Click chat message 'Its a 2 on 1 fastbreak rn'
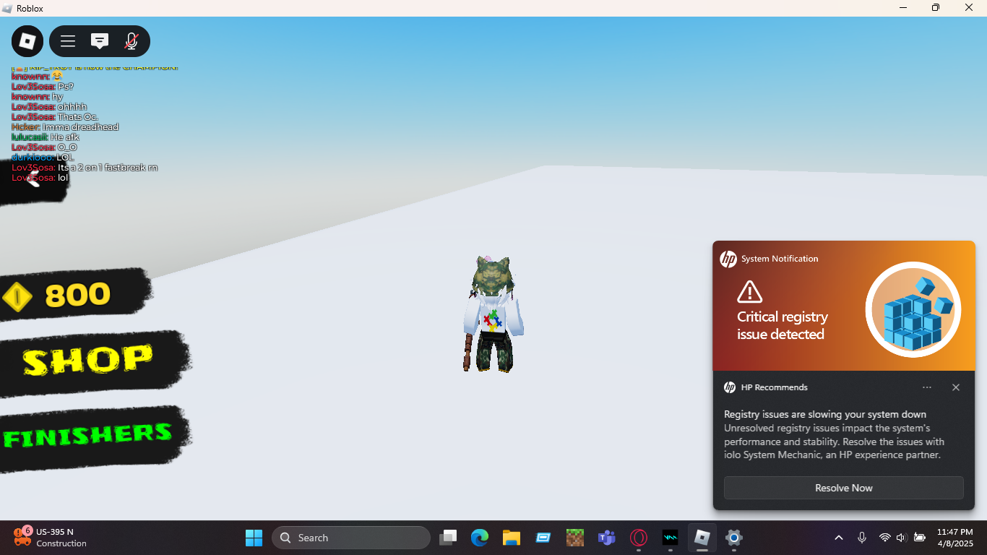 click(108, 168)
